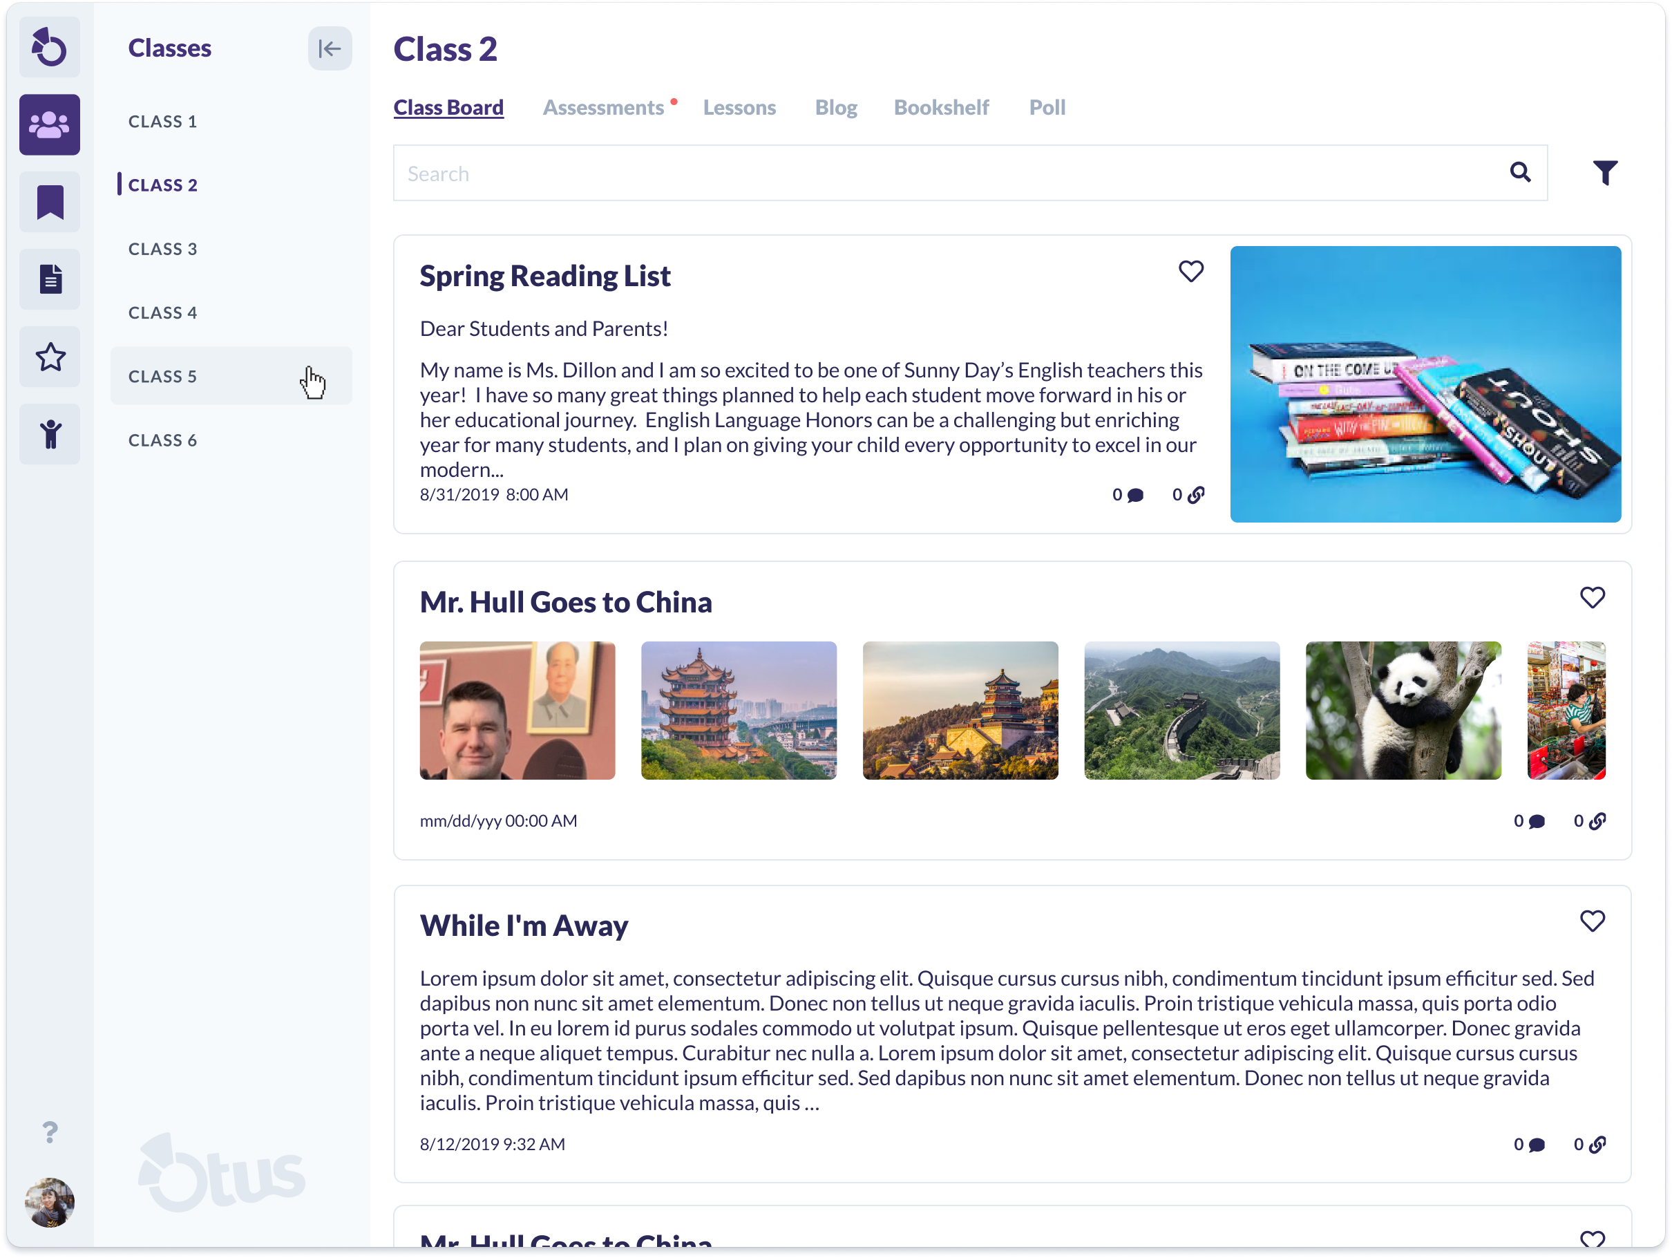The width and height of the screenshot is (1672, 1258).
Task: Open the filter funnel icon
Action: [1605, 173]
